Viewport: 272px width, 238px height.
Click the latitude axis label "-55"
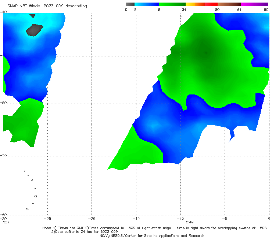click(x=3, y=155)
